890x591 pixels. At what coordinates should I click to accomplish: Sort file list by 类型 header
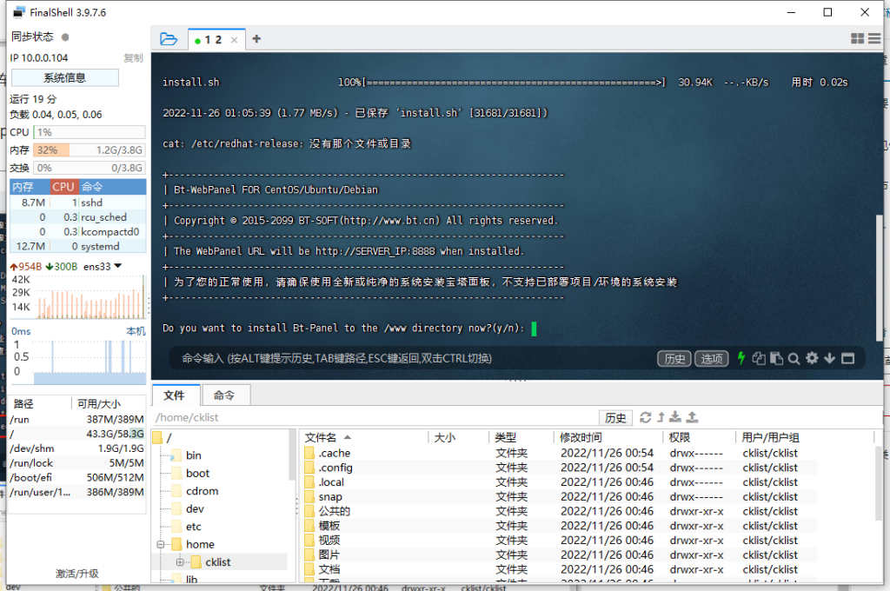[x=521, y=438]
